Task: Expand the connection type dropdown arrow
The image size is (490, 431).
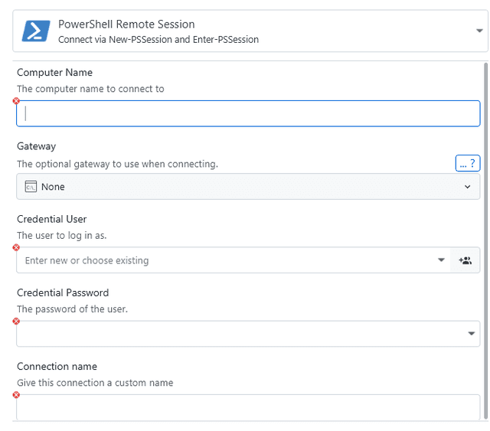Action: [x=479, y=31]
